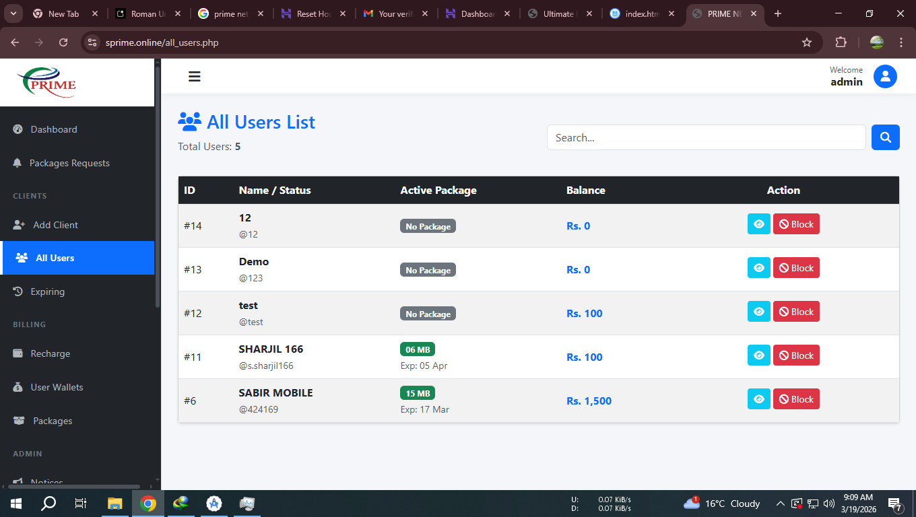This screenshot has width=916, height=517.
Task: Block the user named test
Action: [x=796, y=311]
